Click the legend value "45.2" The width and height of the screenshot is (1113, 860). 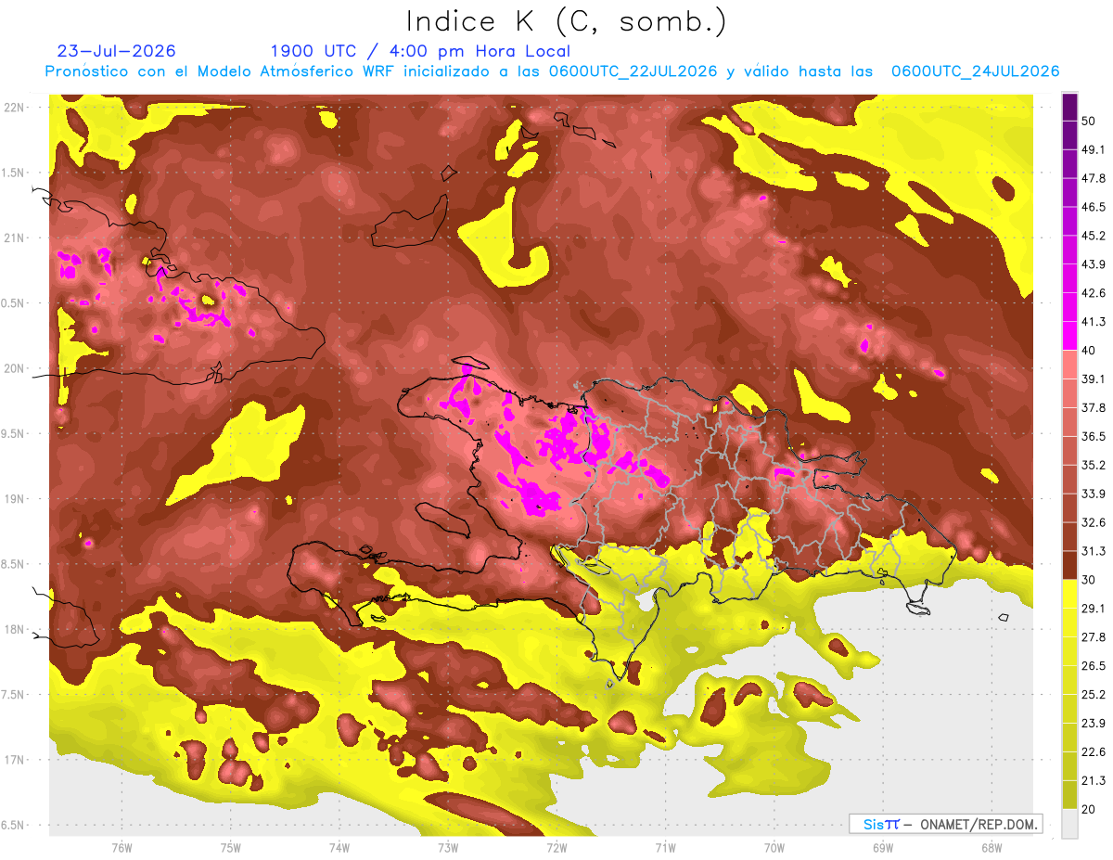coord(1094,236)
